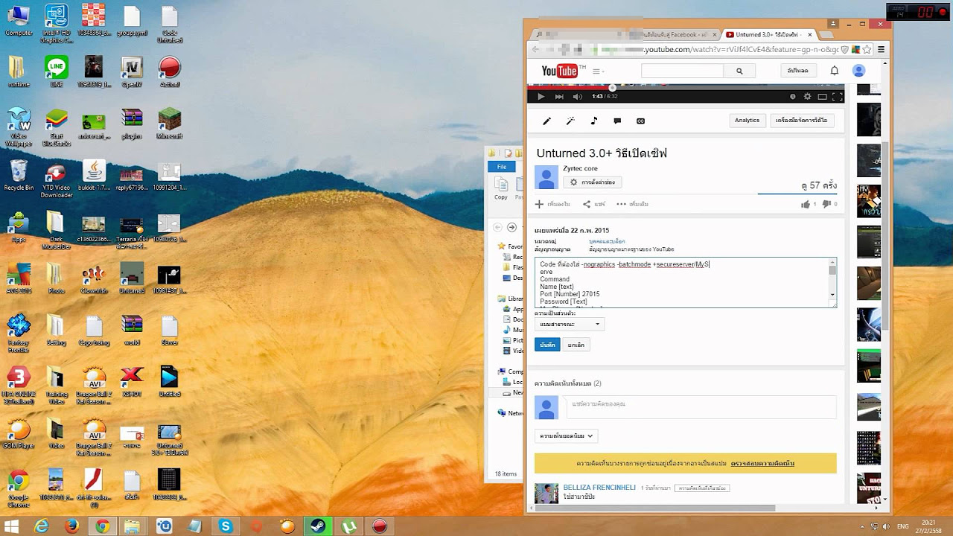This screenshot has height=536, width=953.
Task: Open the CC subtitles tool
Action: [x=640, y=121]
